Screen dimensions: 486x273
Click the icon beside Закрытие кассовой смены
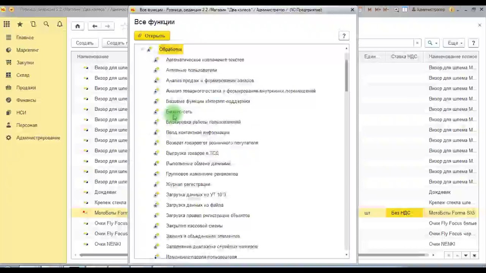(156, 226)
